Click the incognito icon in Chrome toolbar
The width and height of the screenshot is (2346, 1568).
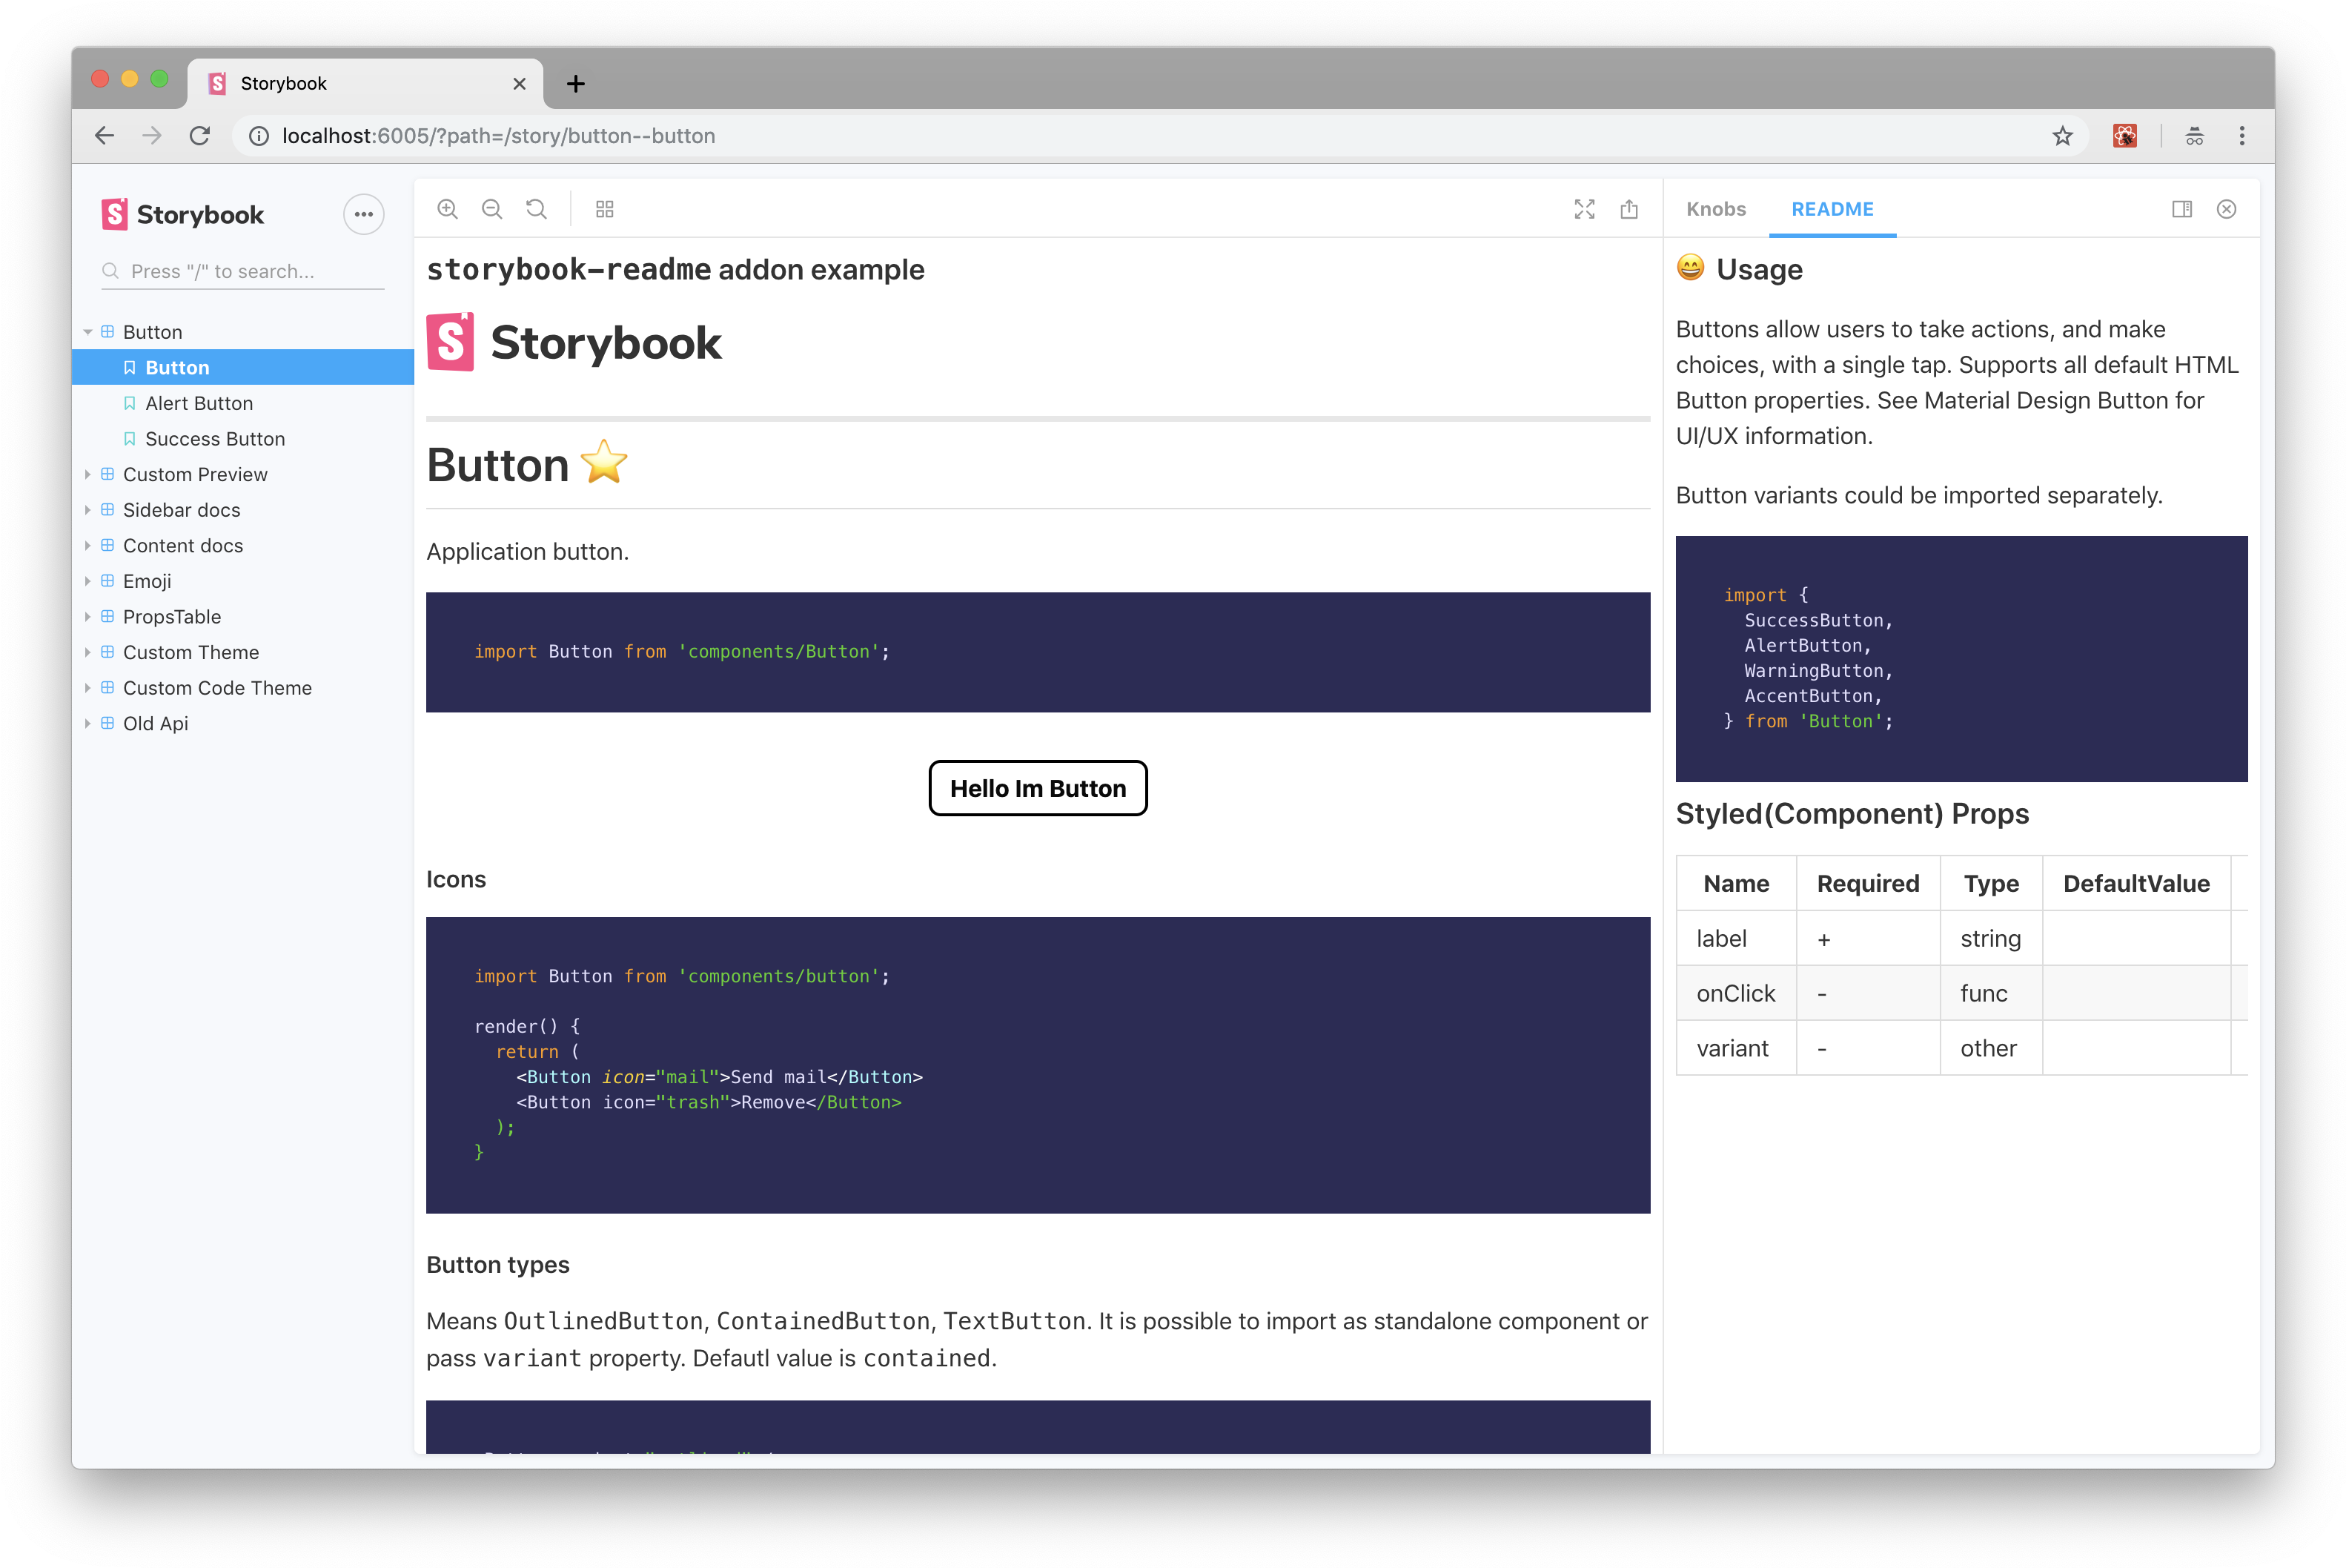click(2194, 136)
